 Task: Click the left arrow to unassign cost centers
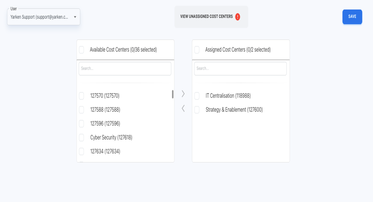pyautogui.click(x=183, y=108)
